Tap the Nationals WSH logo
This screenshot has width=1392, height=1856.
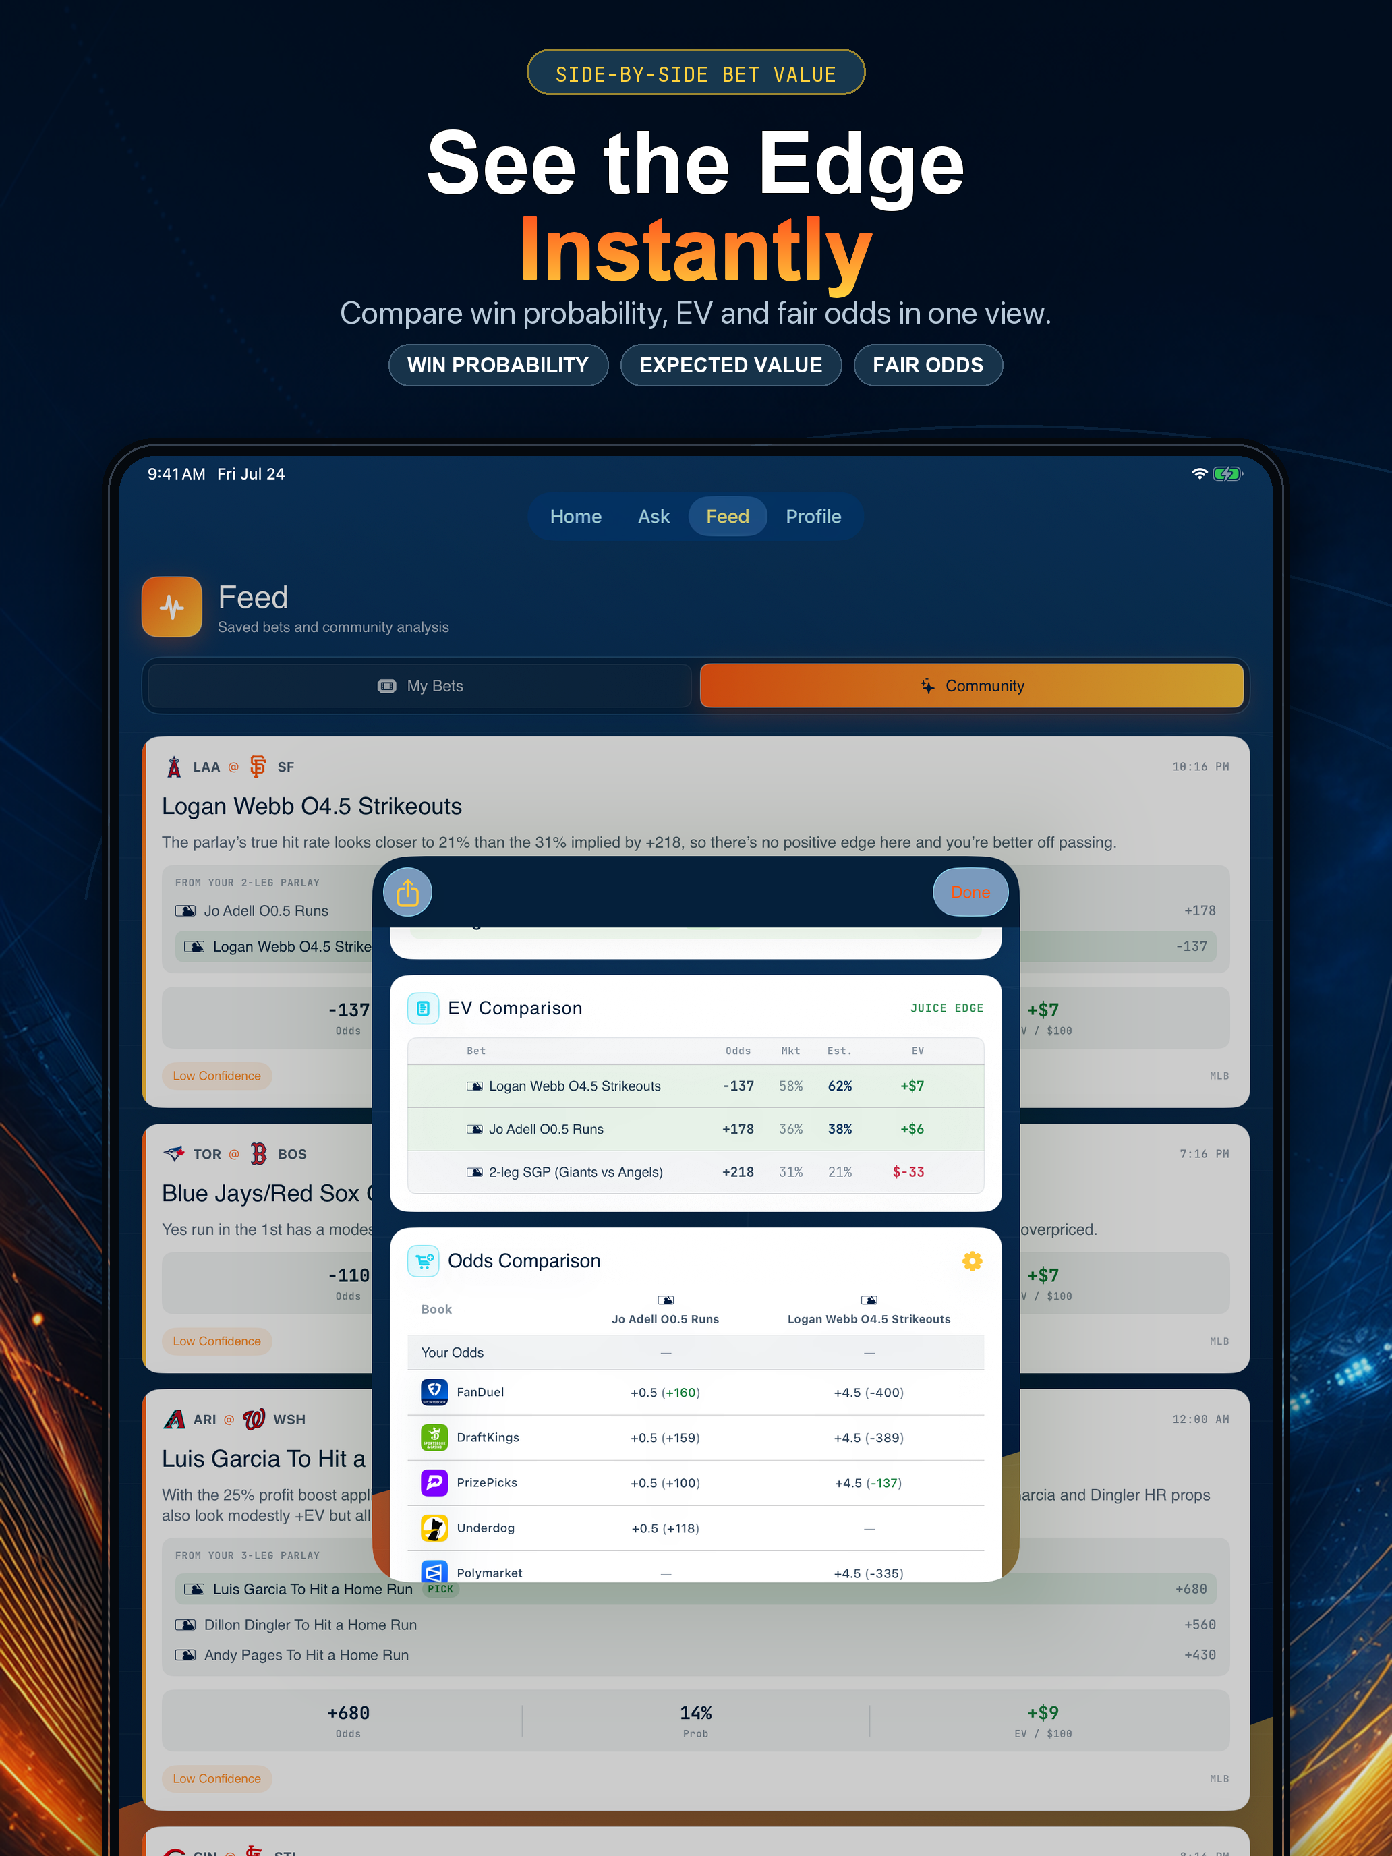[254, 1420]
